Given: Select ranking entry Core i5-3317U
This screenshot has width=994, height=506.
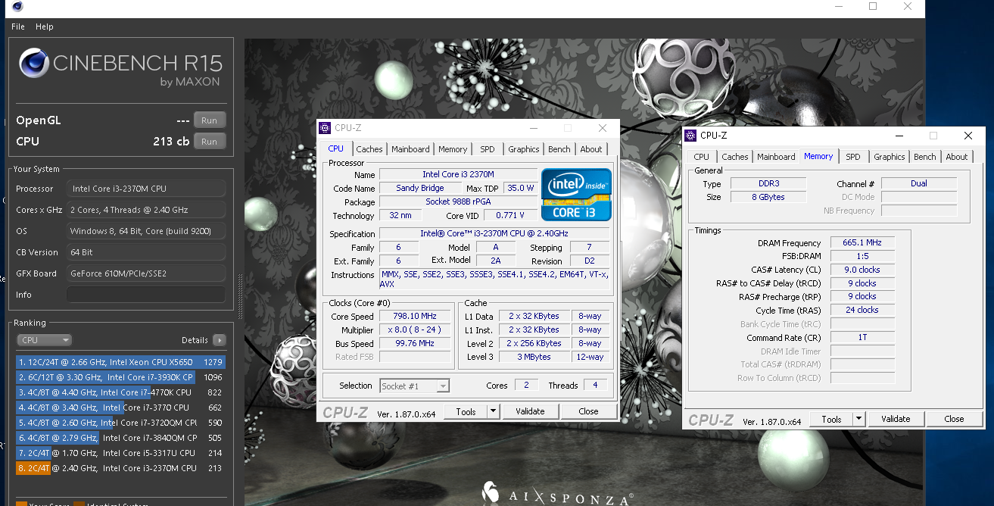Looking at the screenshot, I should (x=120, y=453).
